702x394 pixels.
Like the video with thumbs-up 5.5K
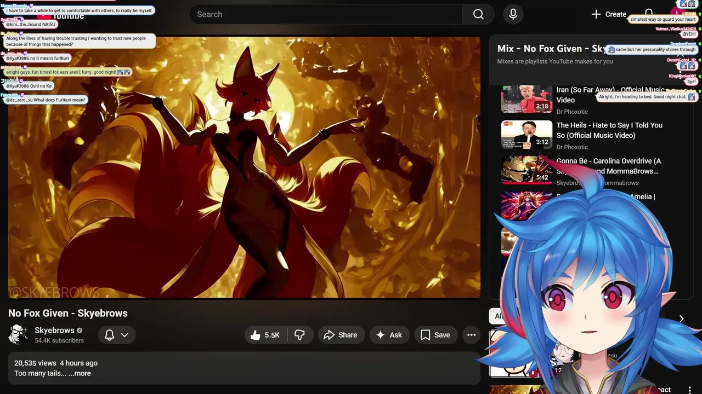[265, 335]
